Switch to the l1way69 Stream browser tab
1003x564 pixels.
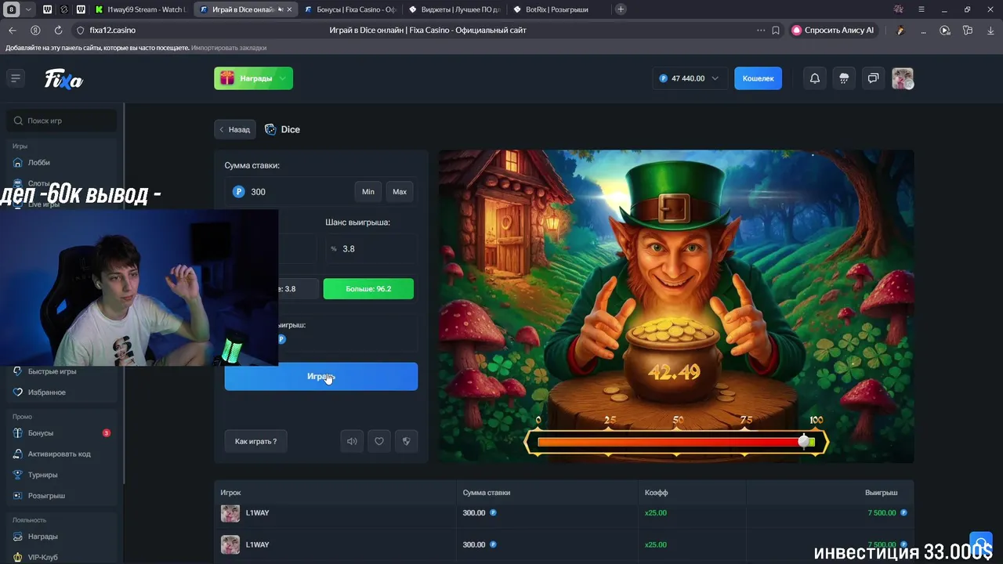140,9
